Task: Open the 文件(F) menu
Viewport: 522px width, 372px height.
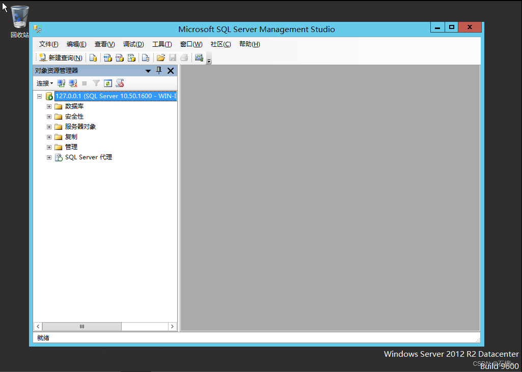Action: (x=48, y=44)
